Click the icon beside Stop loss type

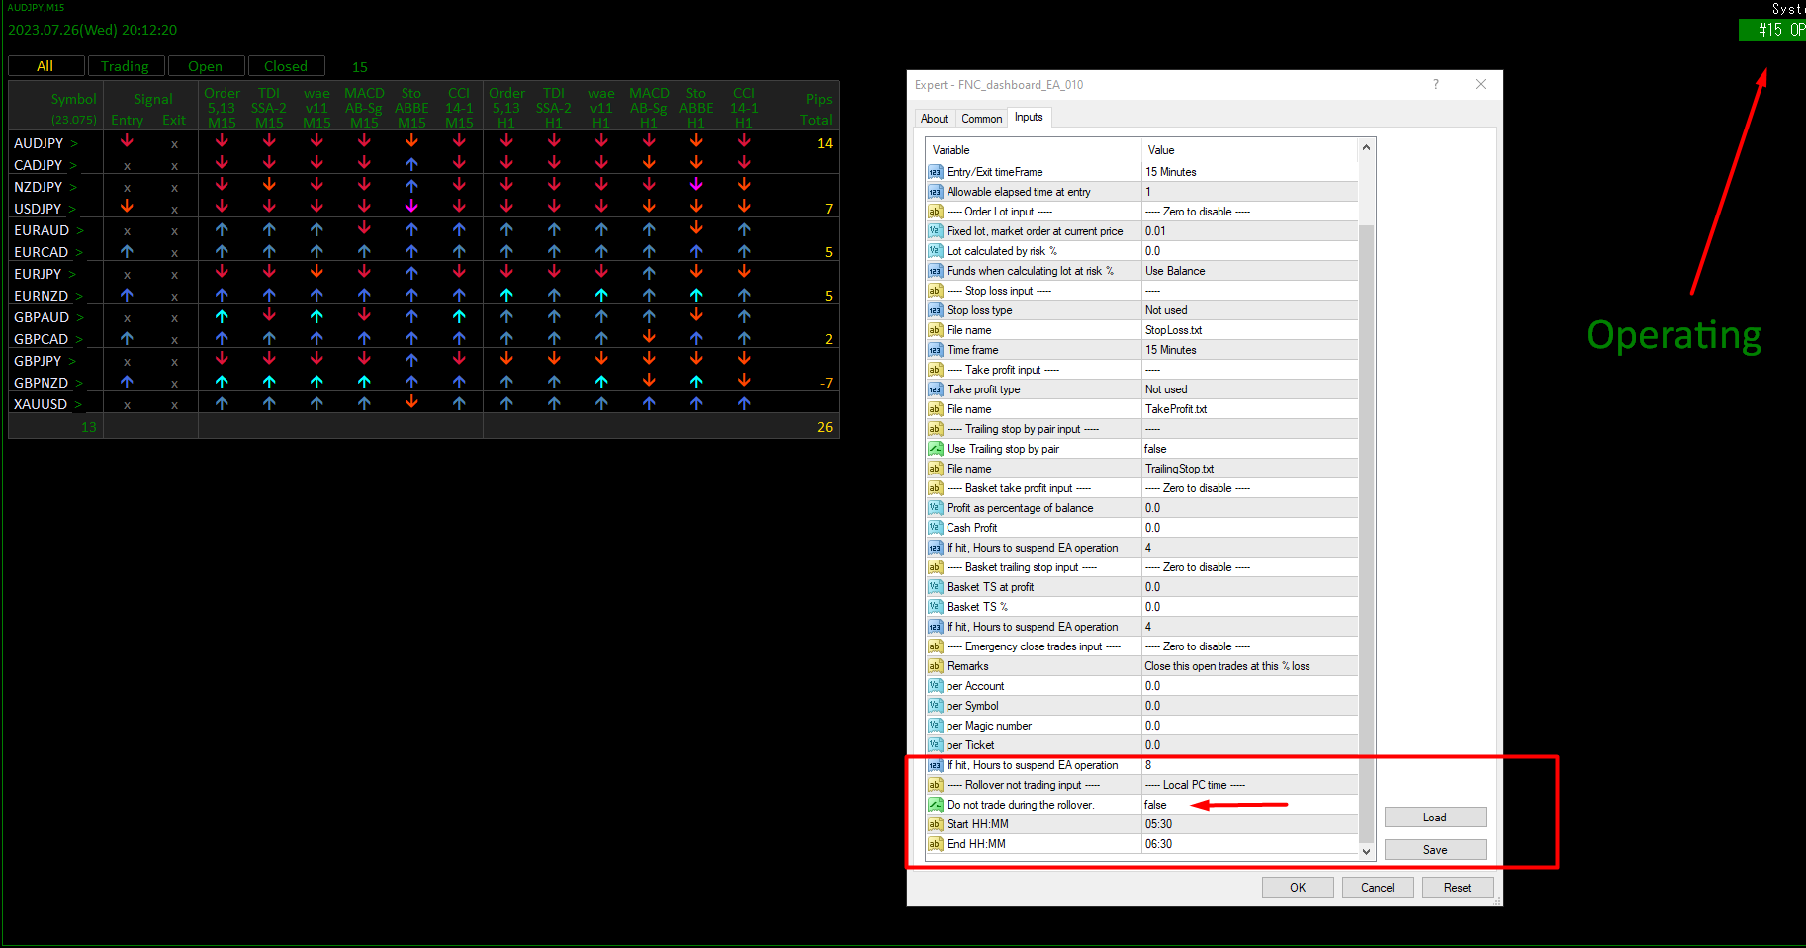tap(935, 310)
